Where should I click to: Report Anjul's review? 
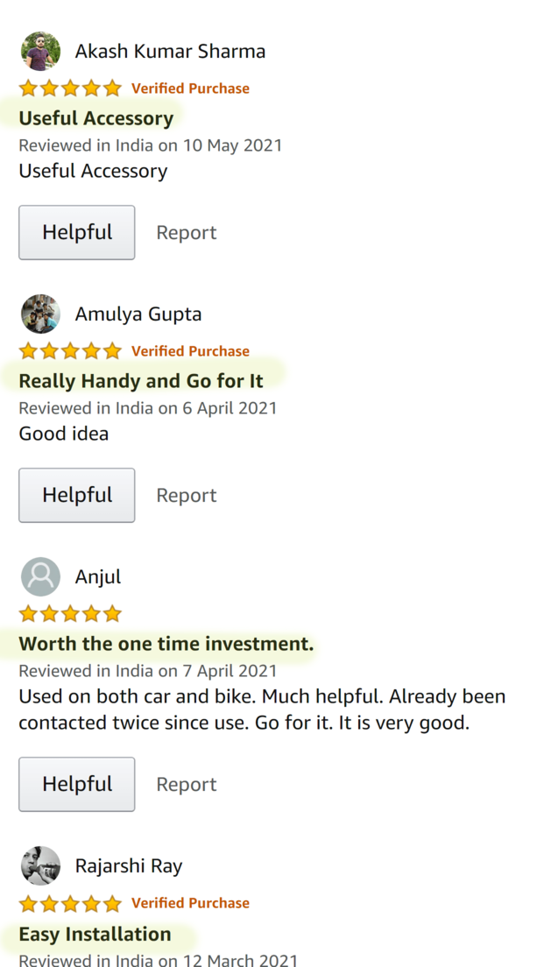187,785
